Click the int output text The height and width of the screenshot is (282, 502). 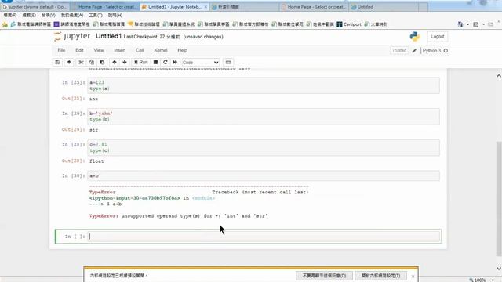93,99
